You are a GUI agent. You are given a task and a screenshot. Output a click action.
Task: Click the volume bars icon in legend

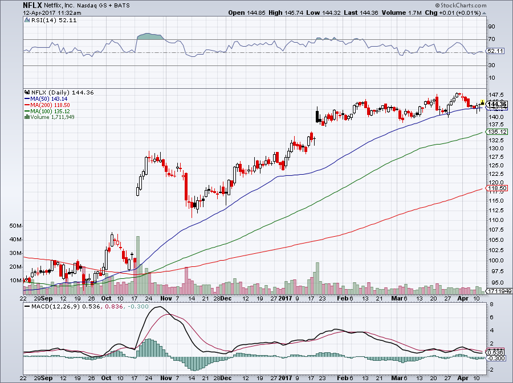click(x=27, y=117)
